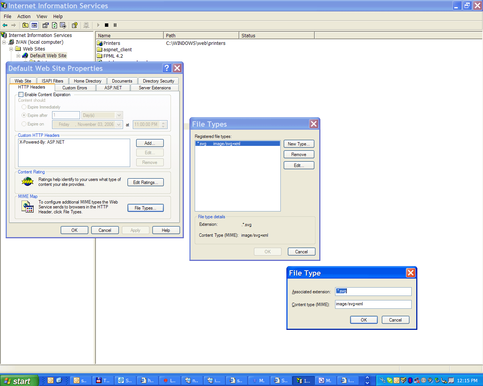Click the Edit Ratings... button
This screenshot has width=483, height=386.
145,182
